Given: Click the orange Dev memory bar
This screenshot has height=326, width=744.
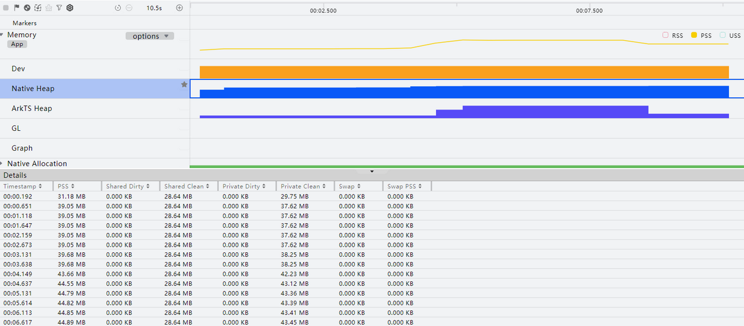Looking at the screenshot, I should [464, 72].
